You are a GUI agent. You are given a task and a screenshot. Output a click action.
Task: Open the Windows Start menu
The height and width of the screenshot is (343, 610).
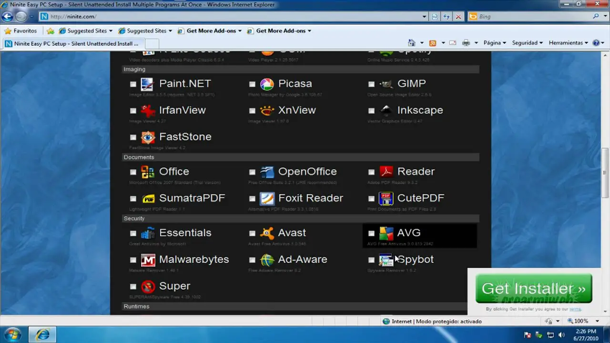(12, 334)
